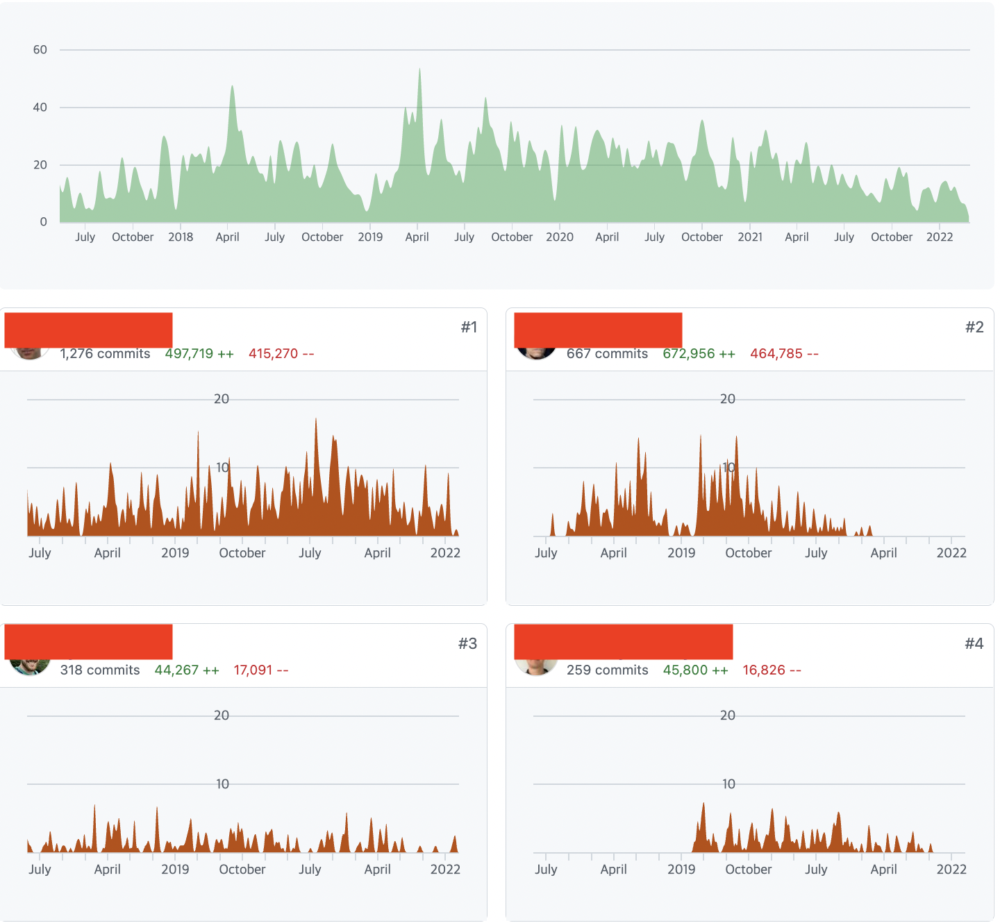Click the 60 gridline label on the green chart
This screenshot has height=923, width=1000.
[x=40, y=49]
